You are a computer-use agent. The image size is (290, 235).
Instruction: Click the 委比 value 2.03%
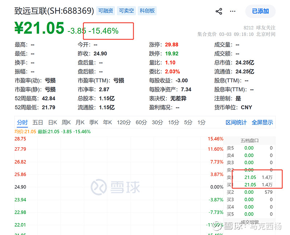pos(173,71)
